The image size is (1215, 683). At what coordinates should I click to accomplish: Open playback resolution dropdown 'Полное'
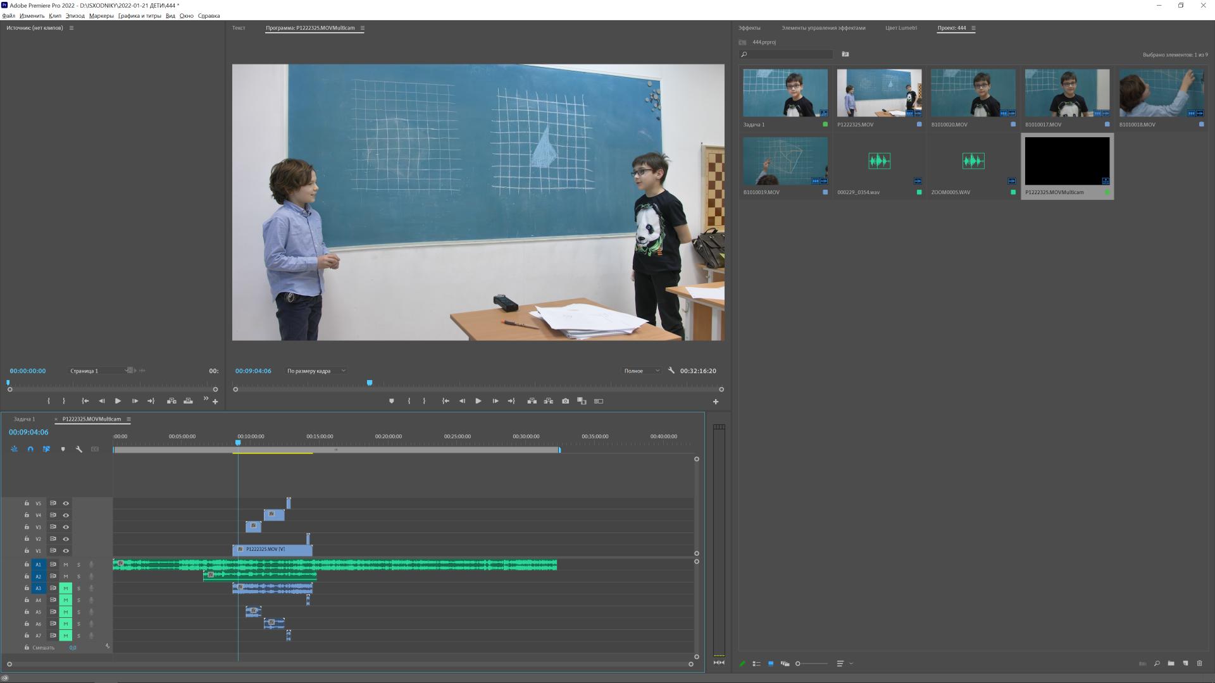tap(640, 371)
